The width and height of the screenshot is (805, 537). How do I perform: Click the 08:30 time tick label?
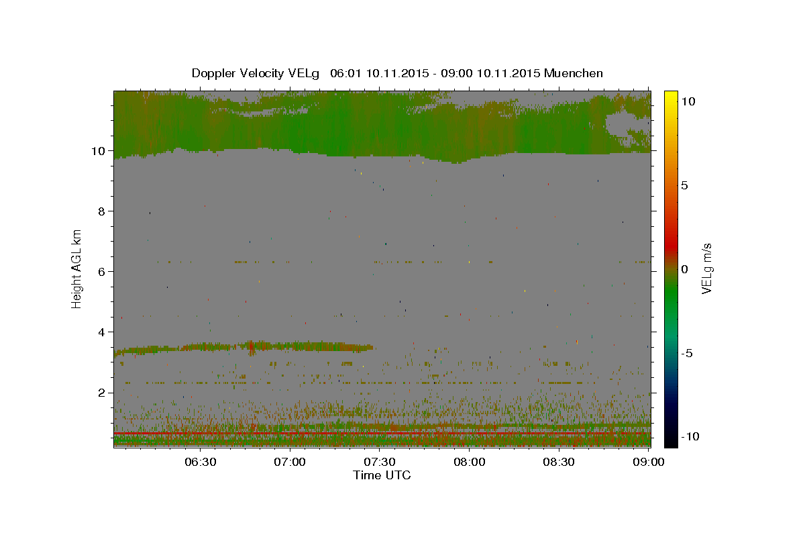coord(558,462)
